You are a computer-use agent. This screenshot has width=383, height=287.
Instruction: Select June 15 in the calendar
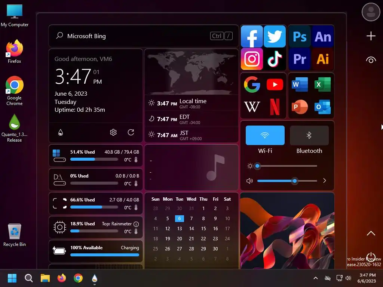coord(203,229)
